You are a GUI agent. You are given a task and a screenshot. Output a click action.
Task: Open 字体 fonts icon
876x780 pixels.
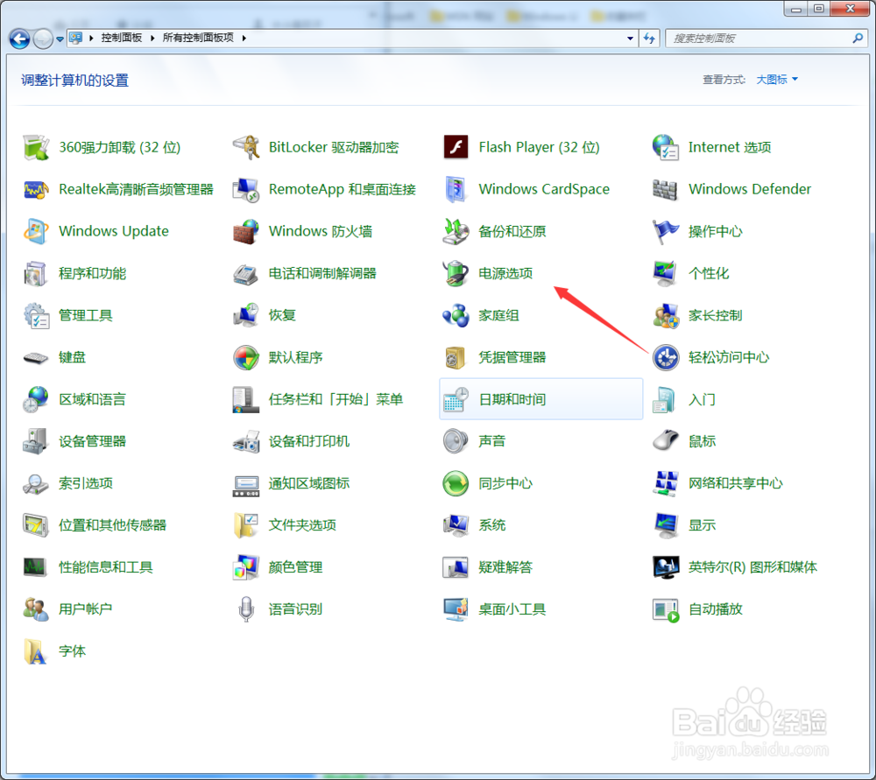(36, 651)
